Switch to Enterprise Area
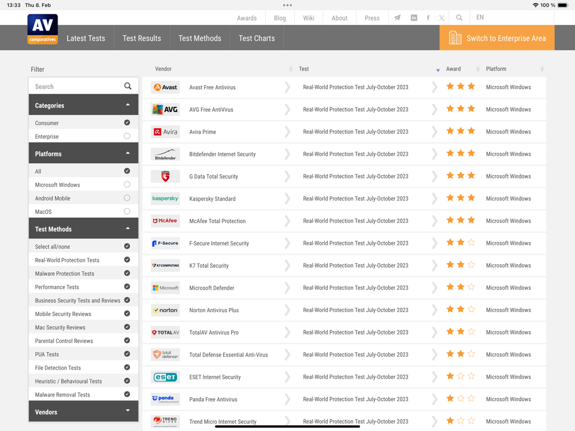Screen dimensions: 575x431 tap(497, 38)
